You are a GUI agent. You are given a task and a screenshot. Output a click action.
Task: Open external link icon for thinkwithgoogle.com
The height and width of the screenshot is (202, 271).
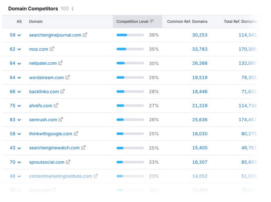pos(76,134)
